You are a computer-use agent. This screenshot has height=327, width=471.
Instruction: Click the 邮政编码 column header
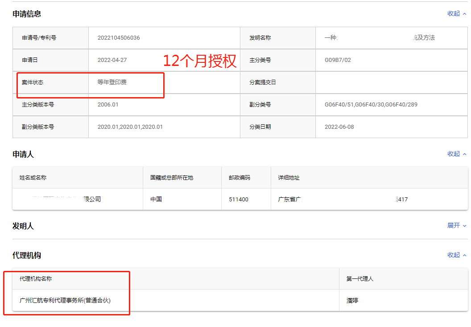pyautogui.click(x=246, y=178)
